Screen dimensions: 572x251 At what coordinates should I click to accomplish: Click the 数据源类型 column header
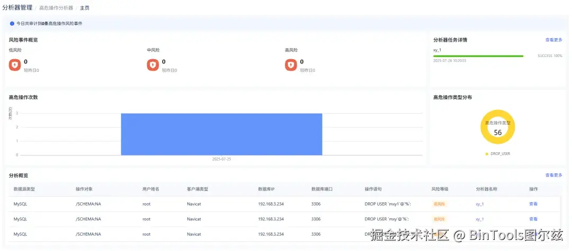pos(24,189)
